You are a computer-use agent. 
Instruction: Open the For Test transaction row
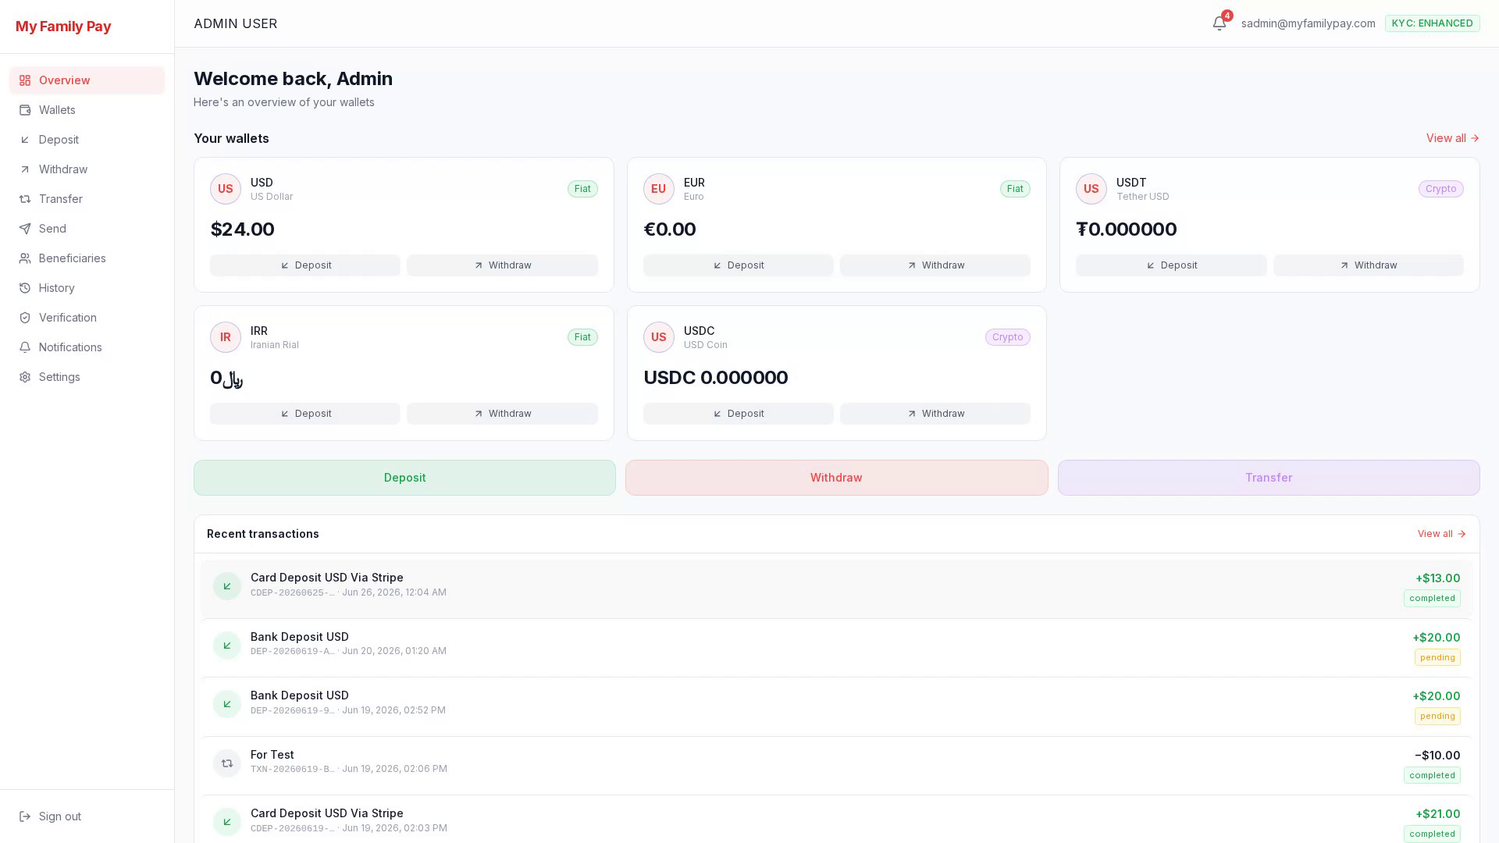click(x=836, y=766)
